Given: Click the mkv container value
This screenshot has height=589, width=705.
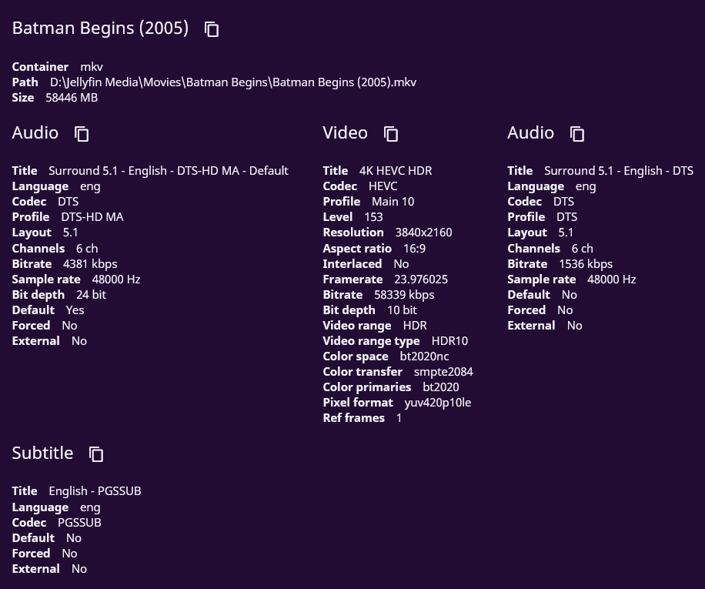Looking at the screenshot, I should point(92,67).
